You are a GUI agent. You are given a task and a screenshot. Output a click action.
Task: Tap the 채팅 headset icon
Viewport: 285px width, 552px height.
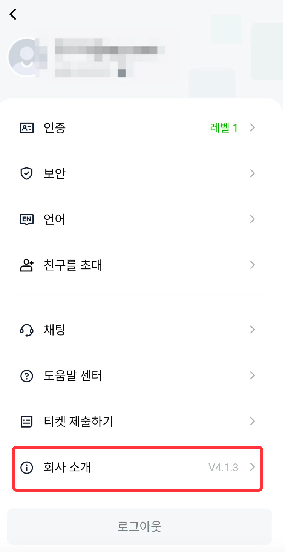[26, 330]
